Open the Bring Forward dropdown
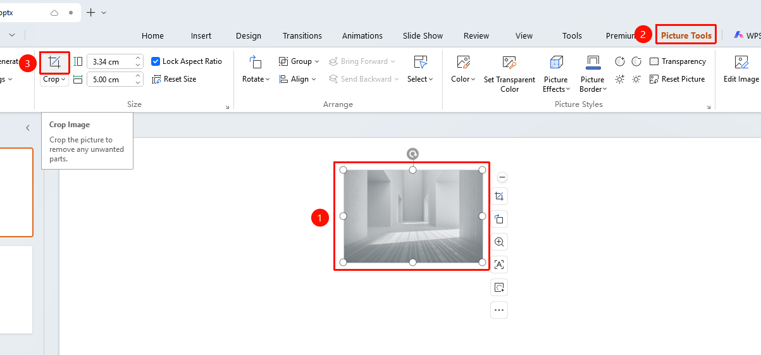 [362, 61]
